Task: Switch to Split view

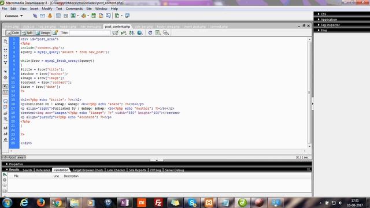Action: [27, 33]
